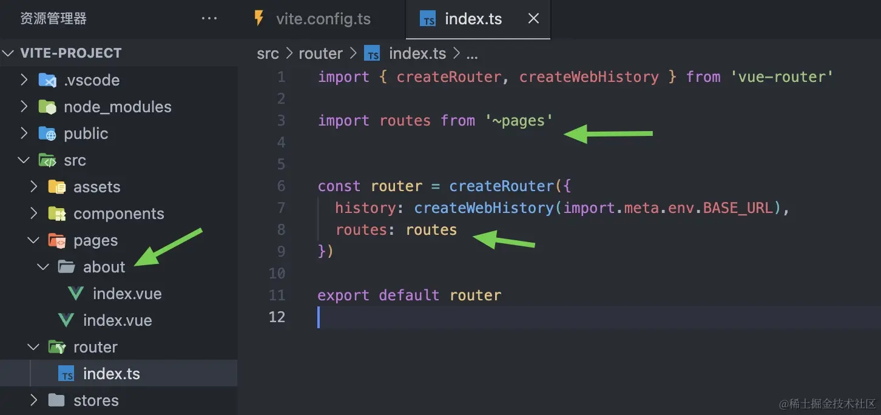Image resolution: width=881 pixels, height=415 pixels.
Task: Click the vite.config.ts lightning icon
Action: [259, 18]
